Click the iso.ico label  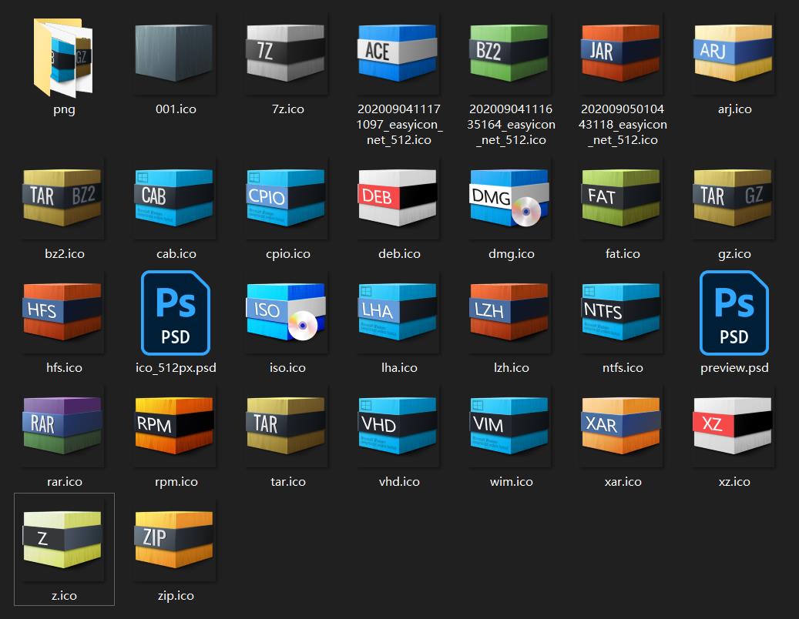[x=288, y=367]
